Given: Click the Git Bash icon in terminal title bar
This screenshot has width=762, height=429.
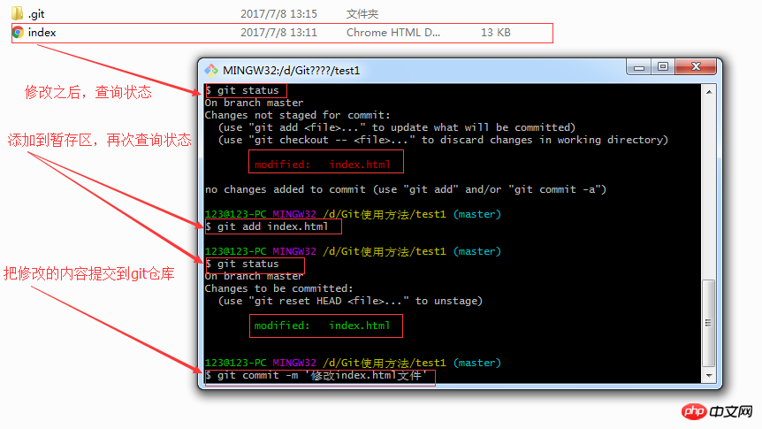Looking at the screenshot, I should point(211,71).
